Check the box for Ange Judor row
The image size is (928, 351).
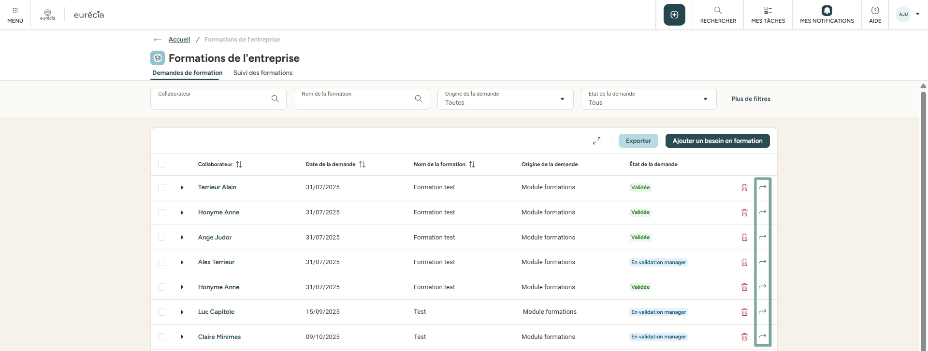(x=162, y=238)
